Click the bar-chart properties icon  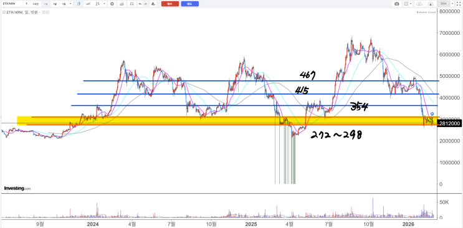point(122,4)
